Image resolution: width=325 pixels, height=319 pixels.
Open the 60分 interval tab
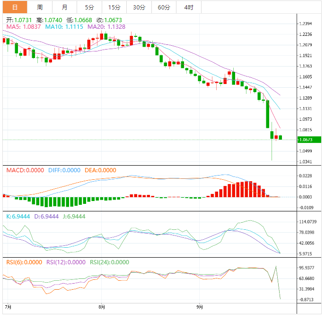coord(164,7)
